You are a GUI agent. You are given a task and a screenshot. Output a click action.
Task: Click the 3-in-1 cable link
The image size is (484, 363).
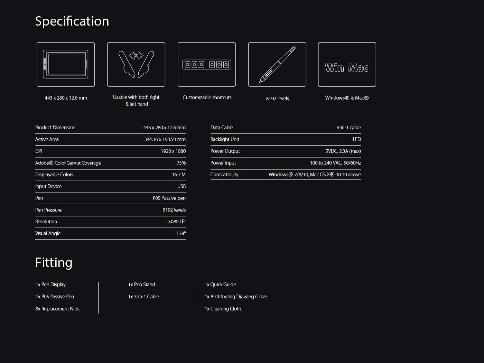[349, 128]
